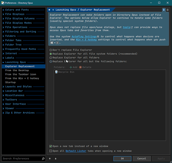Screen dimensions: 172x163
Task: Open the Startup preferences page
Action: tap(10, 82)
